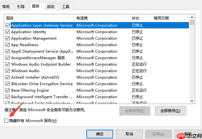Uncheck BitLocker Drive Encryption Service checkbox

pos(7,84)
